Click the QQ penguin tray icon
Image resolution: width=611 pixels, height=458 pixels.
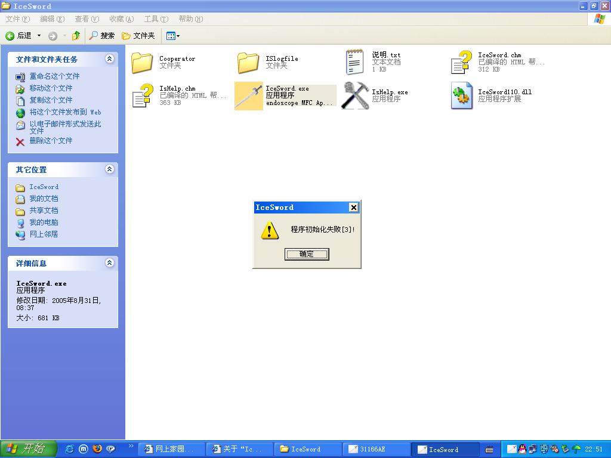(x=522, y=449)
